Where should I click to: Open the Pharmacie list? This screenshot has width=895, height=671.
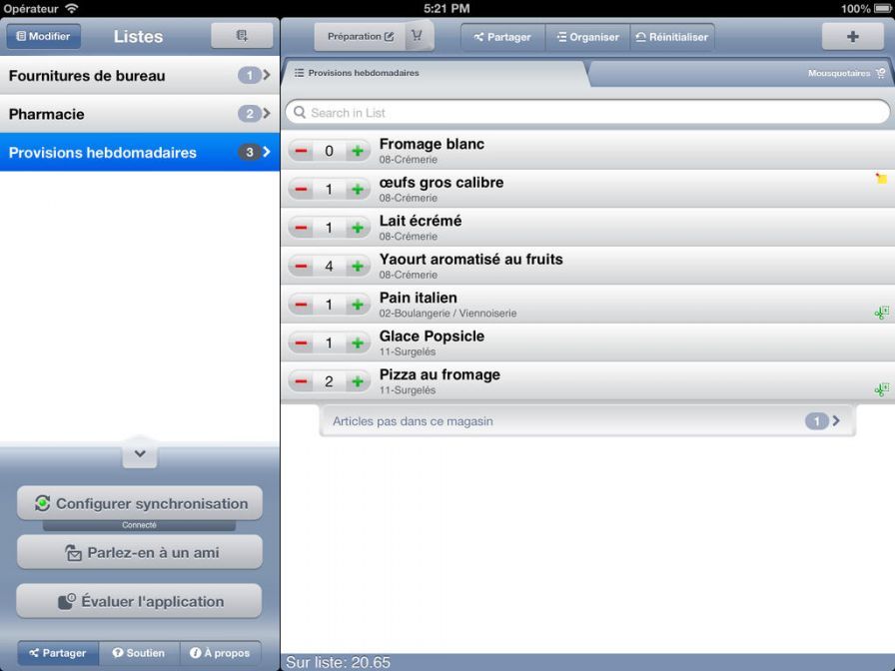pyautogui.click(x=140, y=114)
